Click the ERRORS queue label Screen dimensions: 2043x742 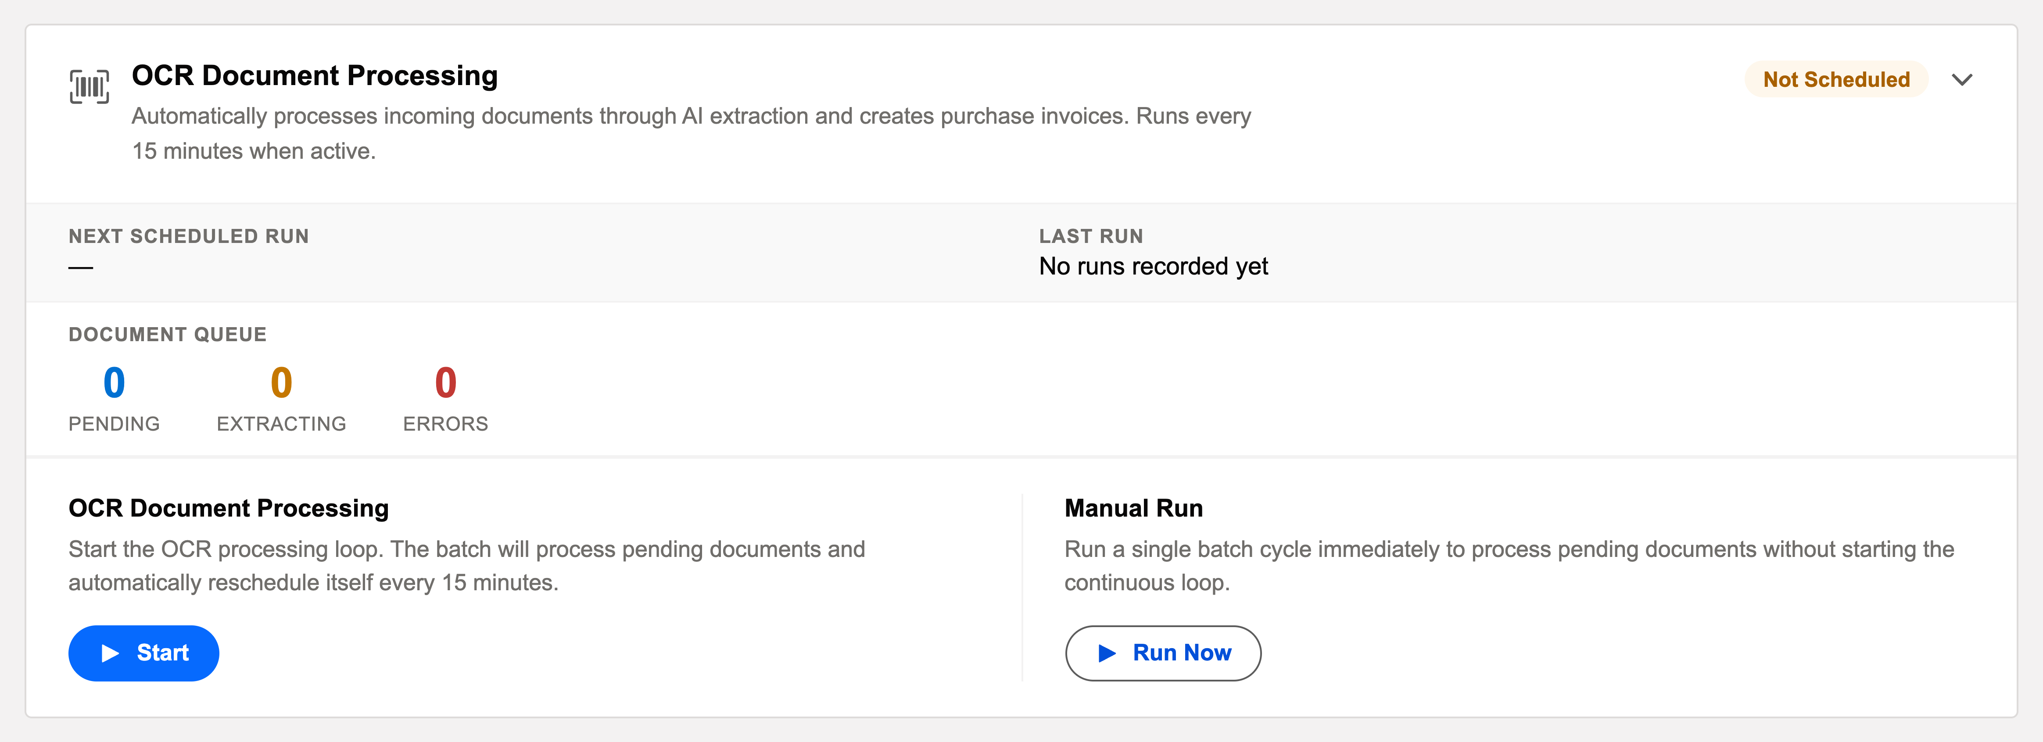click(446, 424)
